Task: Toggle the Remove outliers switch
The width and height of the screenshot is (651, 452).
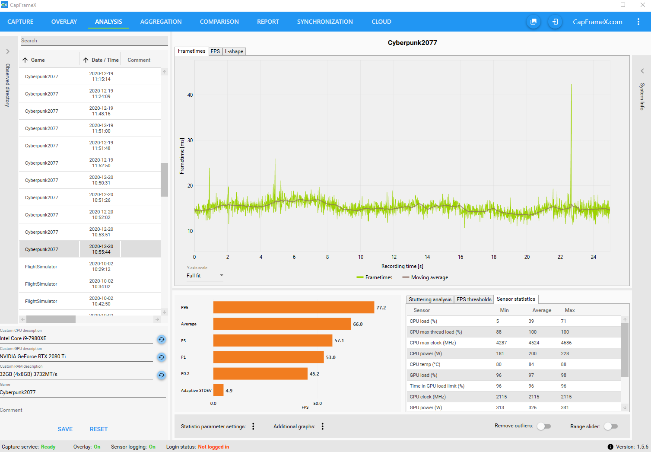Action: 544,426
